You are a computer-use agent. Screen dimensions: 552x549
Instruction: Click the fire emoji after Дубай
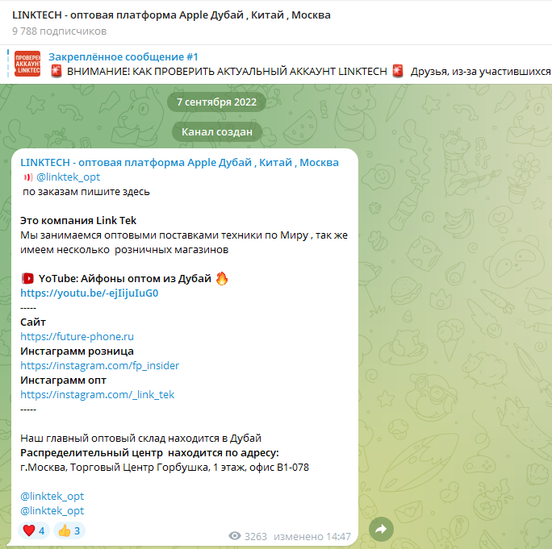point(222,278)
